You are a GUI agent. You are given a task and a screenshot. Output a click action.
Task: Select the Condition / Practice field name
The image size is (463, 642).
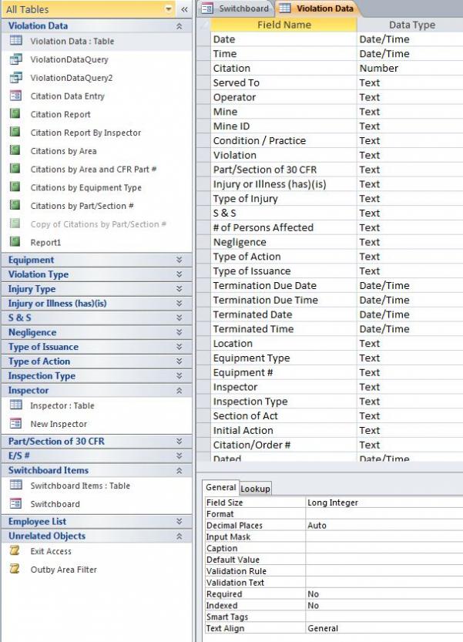pyautogui.click(x=284, y=141)
